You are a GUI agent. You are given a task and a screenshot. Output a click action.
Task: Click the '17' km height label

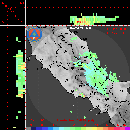3,3
